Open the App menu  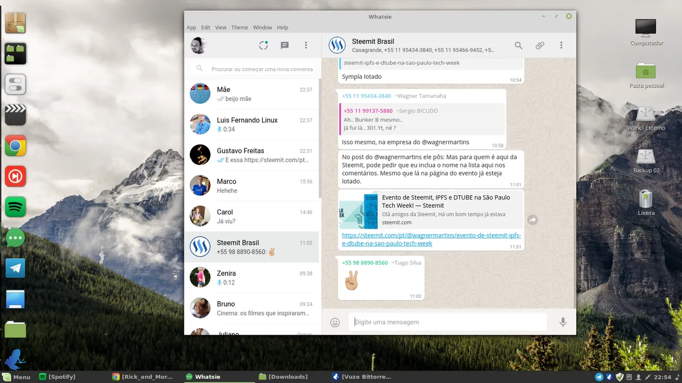point(191,28)
